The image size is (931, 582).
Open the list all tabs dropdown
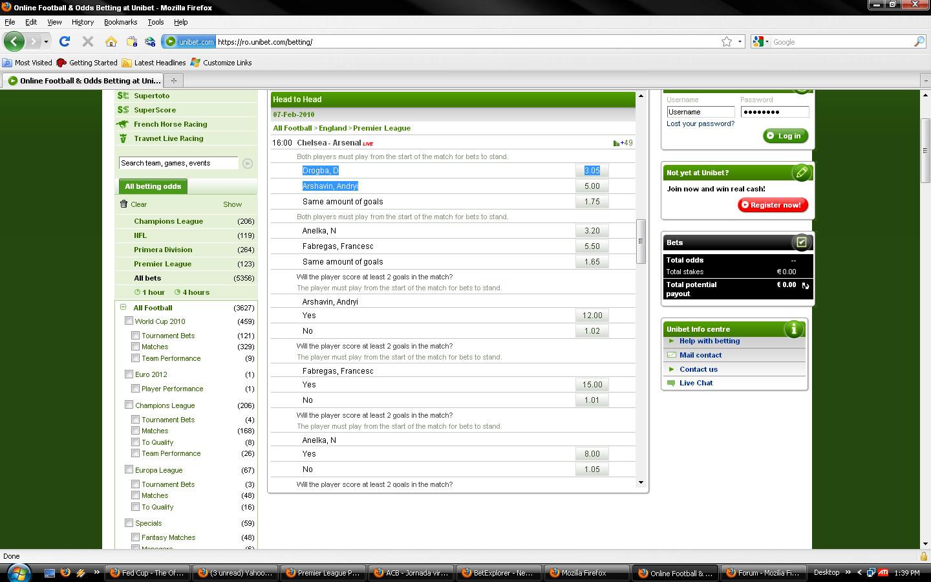(x=925, y=81)
